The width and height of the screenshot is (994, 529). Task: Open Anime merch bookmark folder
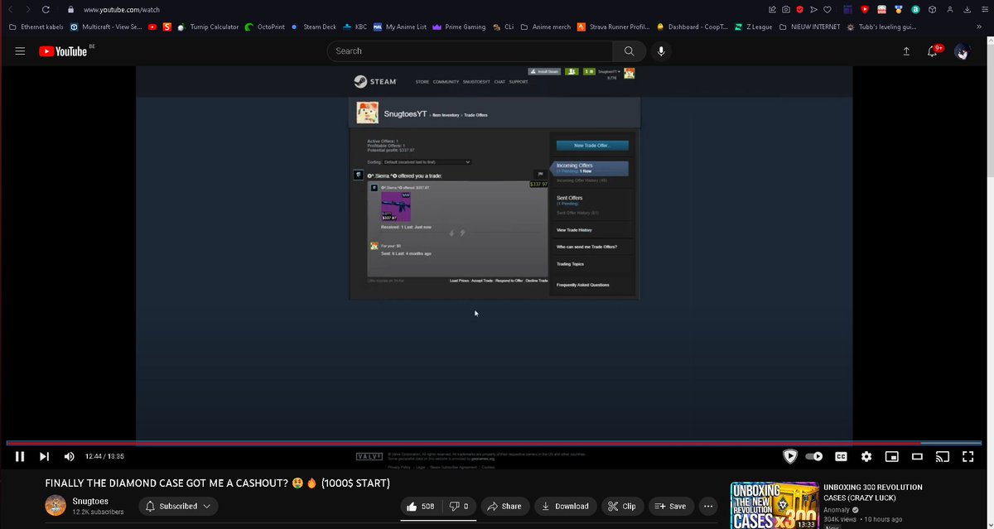[x=546, y=26]
